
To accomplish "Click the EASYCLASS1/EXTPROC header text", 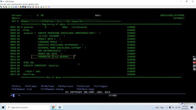I will [x=172, y=15].
